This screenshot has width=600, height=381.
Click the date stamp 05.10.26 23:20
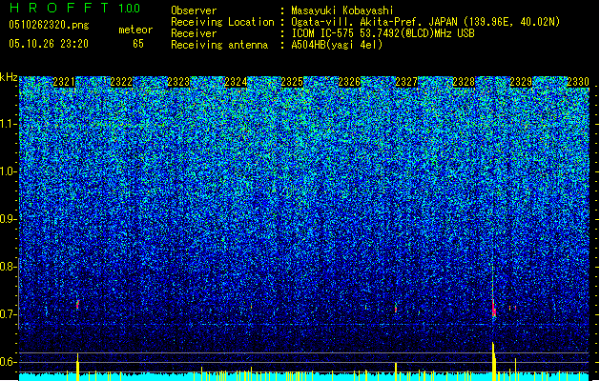tap(49, 44)
